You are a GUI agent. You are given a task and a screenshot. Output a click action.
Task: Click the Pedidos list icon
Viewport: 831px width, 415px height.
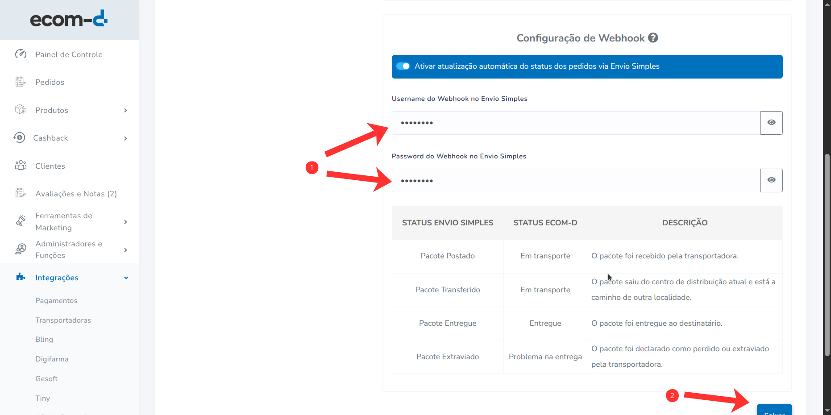tap(21, 82)
